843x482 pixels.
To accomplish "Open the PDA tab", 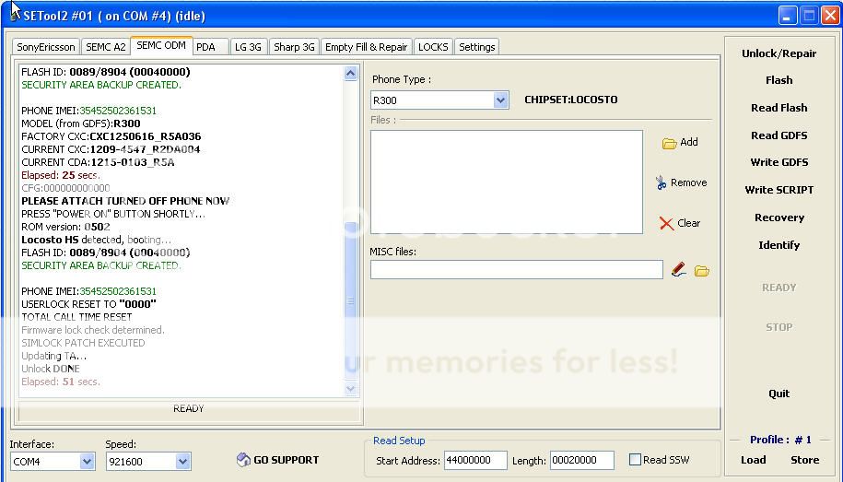I will [211, 47].
